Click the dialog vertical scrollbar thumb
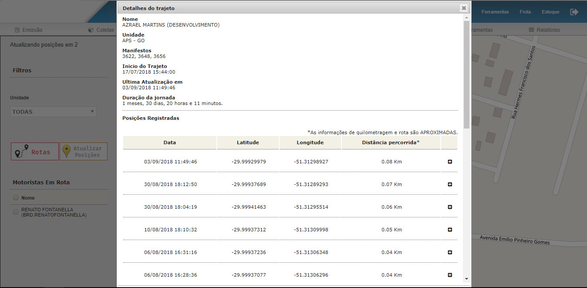This screenshot has width=587, height=288. (x=466, y=74)
